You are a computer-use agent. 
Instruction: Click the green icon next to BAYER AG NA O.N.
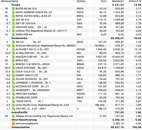pyautogui.click(x=13, y=9)
